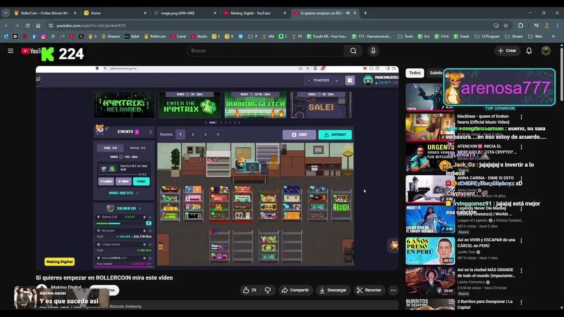Bookmark this page with the star icon

(x=506, y=26)
